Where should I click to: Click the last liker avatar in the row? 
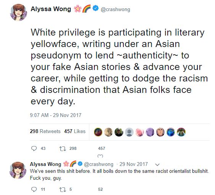181,132
